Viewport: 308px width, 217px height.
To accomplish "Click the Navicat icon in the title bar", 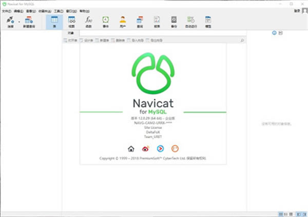I will tap(4, 4).
